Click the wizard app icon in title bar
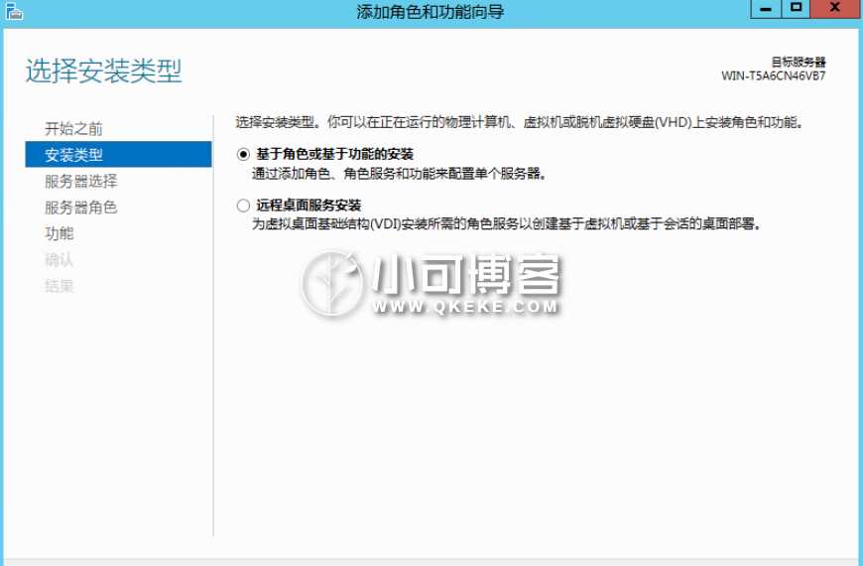The height and width of the screenshot is (566, 863). [14, 11]
